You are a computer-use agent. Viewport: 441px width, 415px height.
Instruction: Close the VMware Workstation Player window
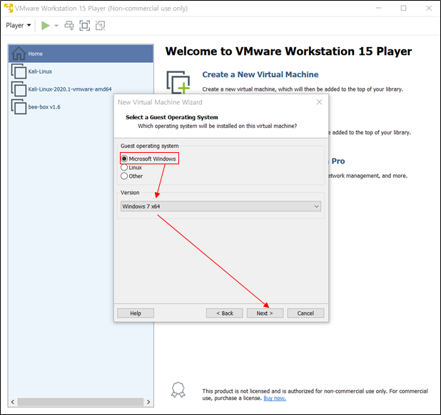(x=429, y=8)
